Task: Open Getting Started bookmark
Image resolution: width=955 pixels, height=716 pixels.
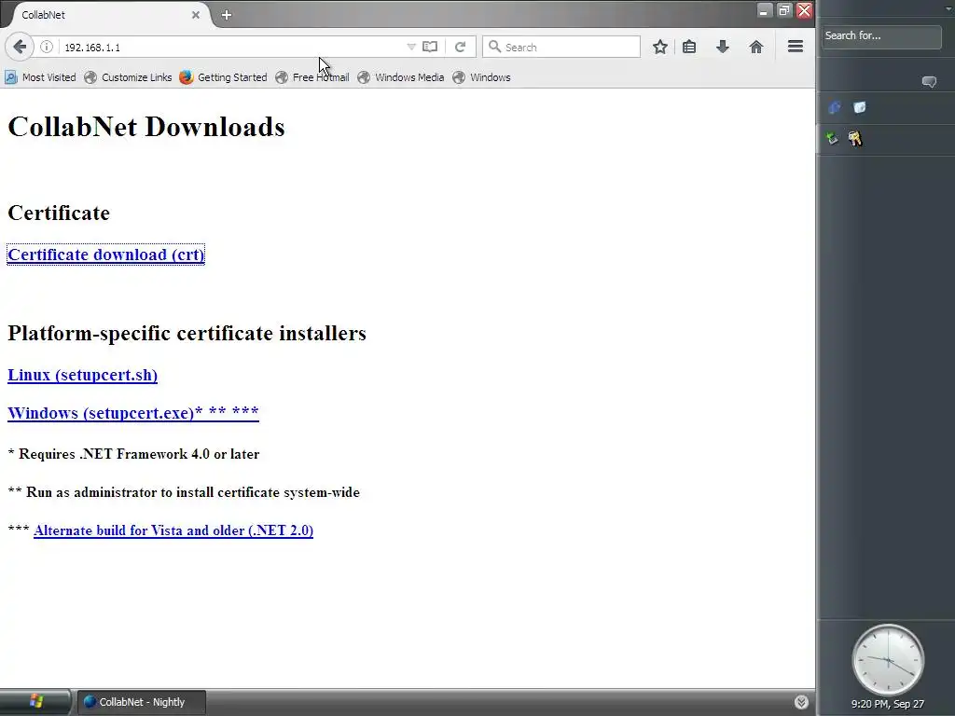Action: coord(224,77)
